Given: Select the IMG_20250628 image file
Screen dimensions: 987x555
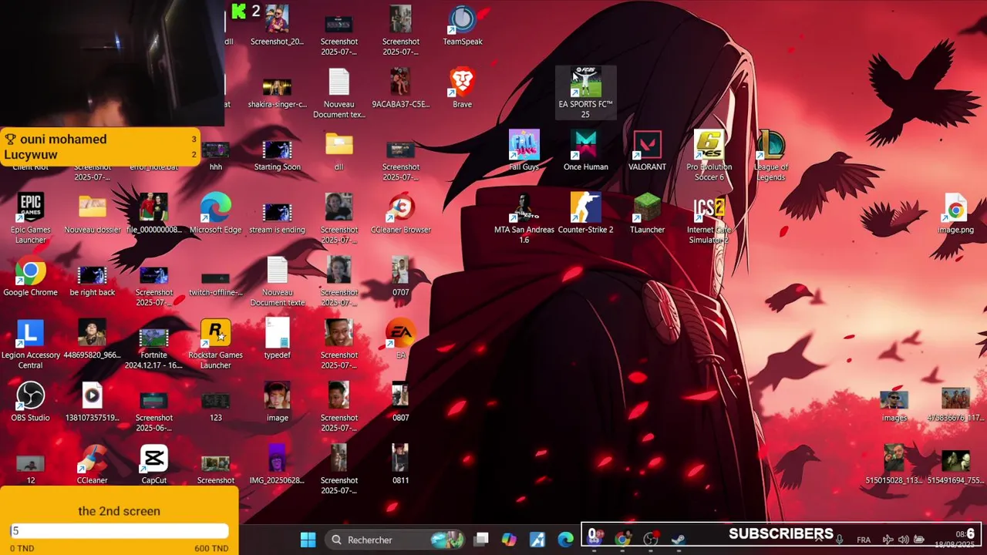Looking at the screenshot, I should (x=278, y=465).
